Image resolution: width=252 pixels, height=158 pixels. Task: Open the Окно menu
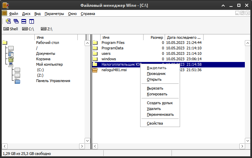72,14
